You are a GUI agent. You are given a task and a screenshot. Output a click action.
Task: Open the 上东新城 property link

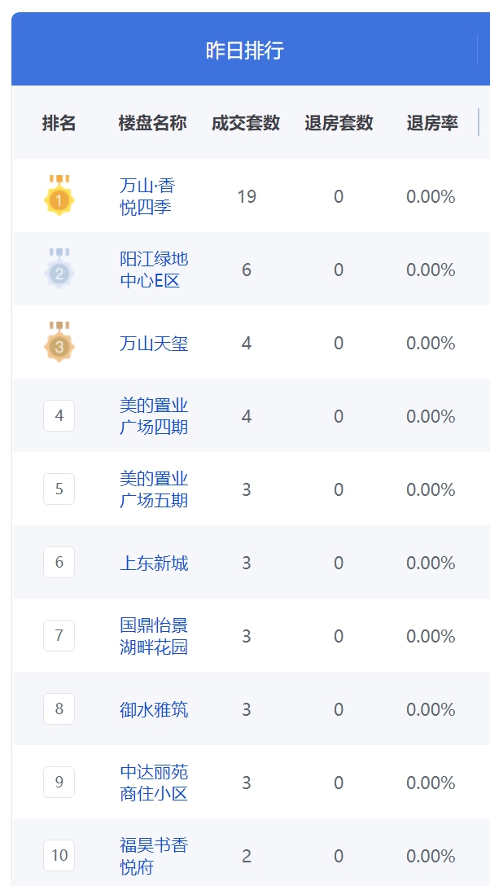(x=154, y=564)
